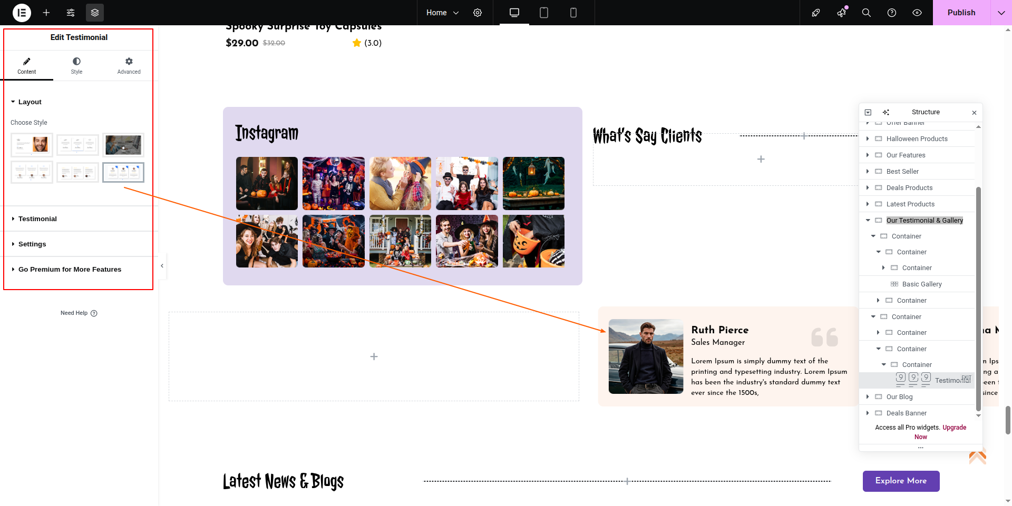Click Ruth Pierce testimonial photo

pyautogui.click(x=646, y=356)
